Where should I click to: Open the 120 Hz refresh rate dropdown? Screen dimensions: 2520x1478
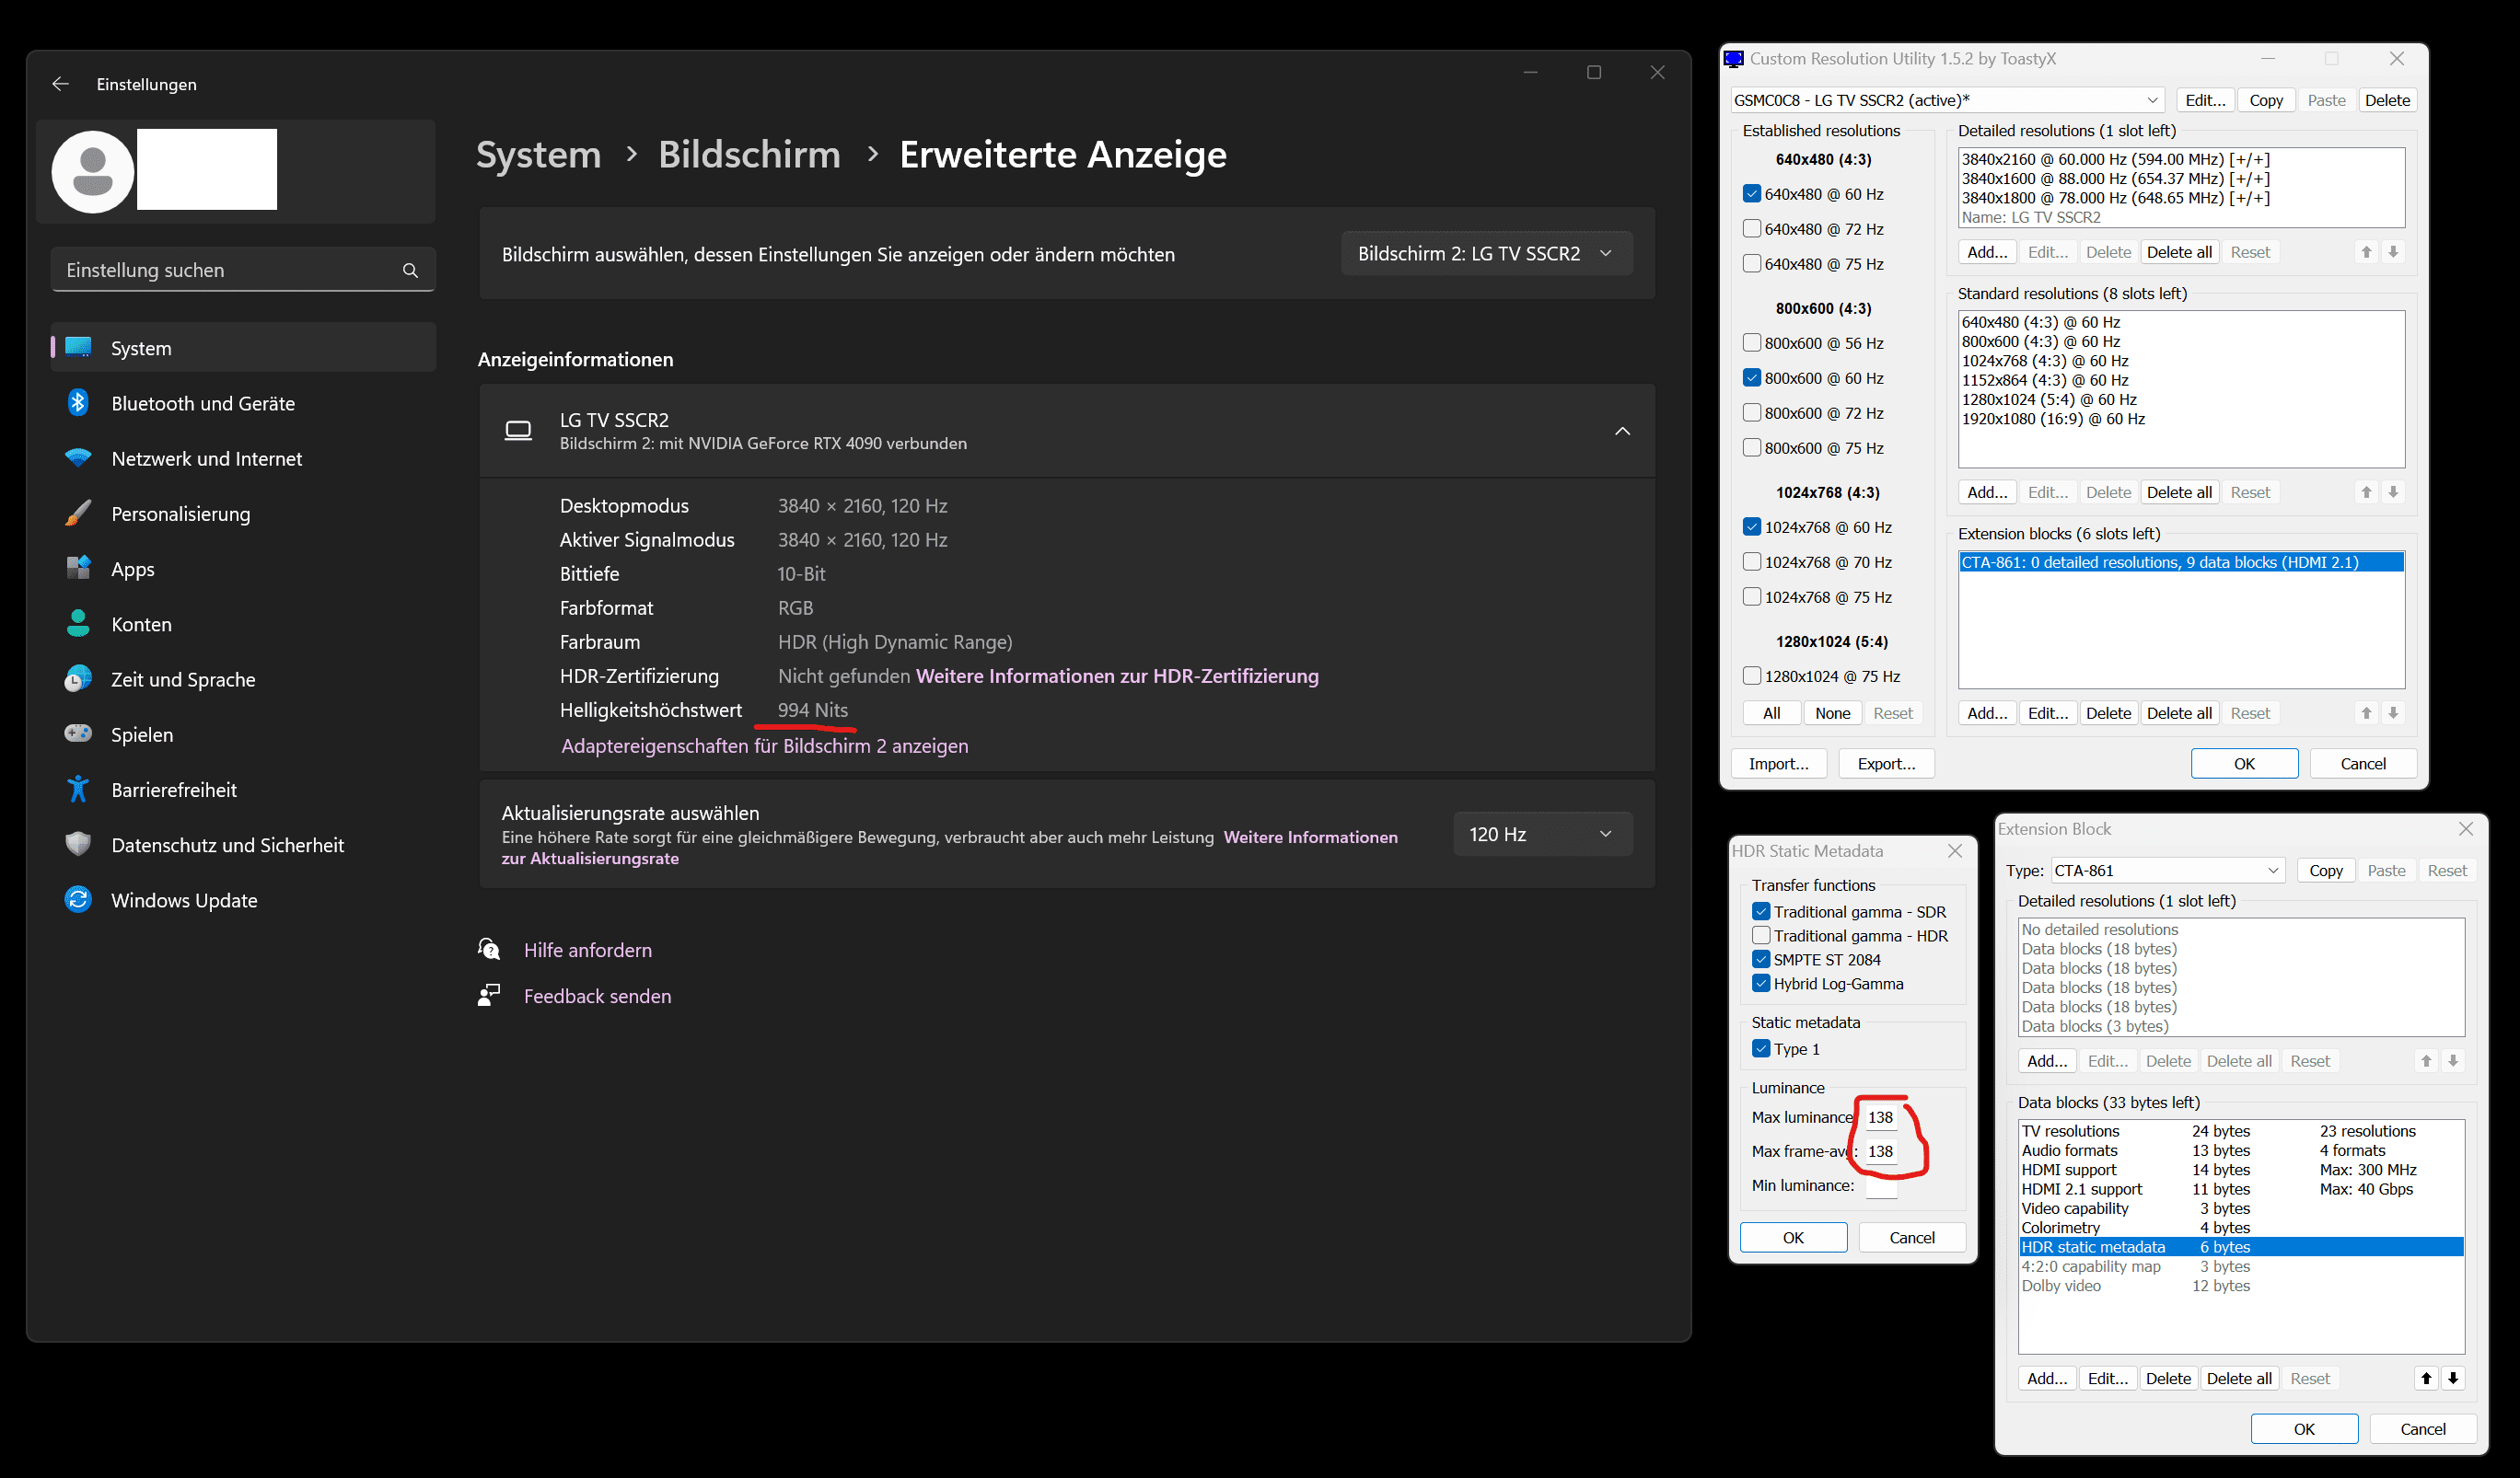pyautogui.click(x=1541, y=834)
